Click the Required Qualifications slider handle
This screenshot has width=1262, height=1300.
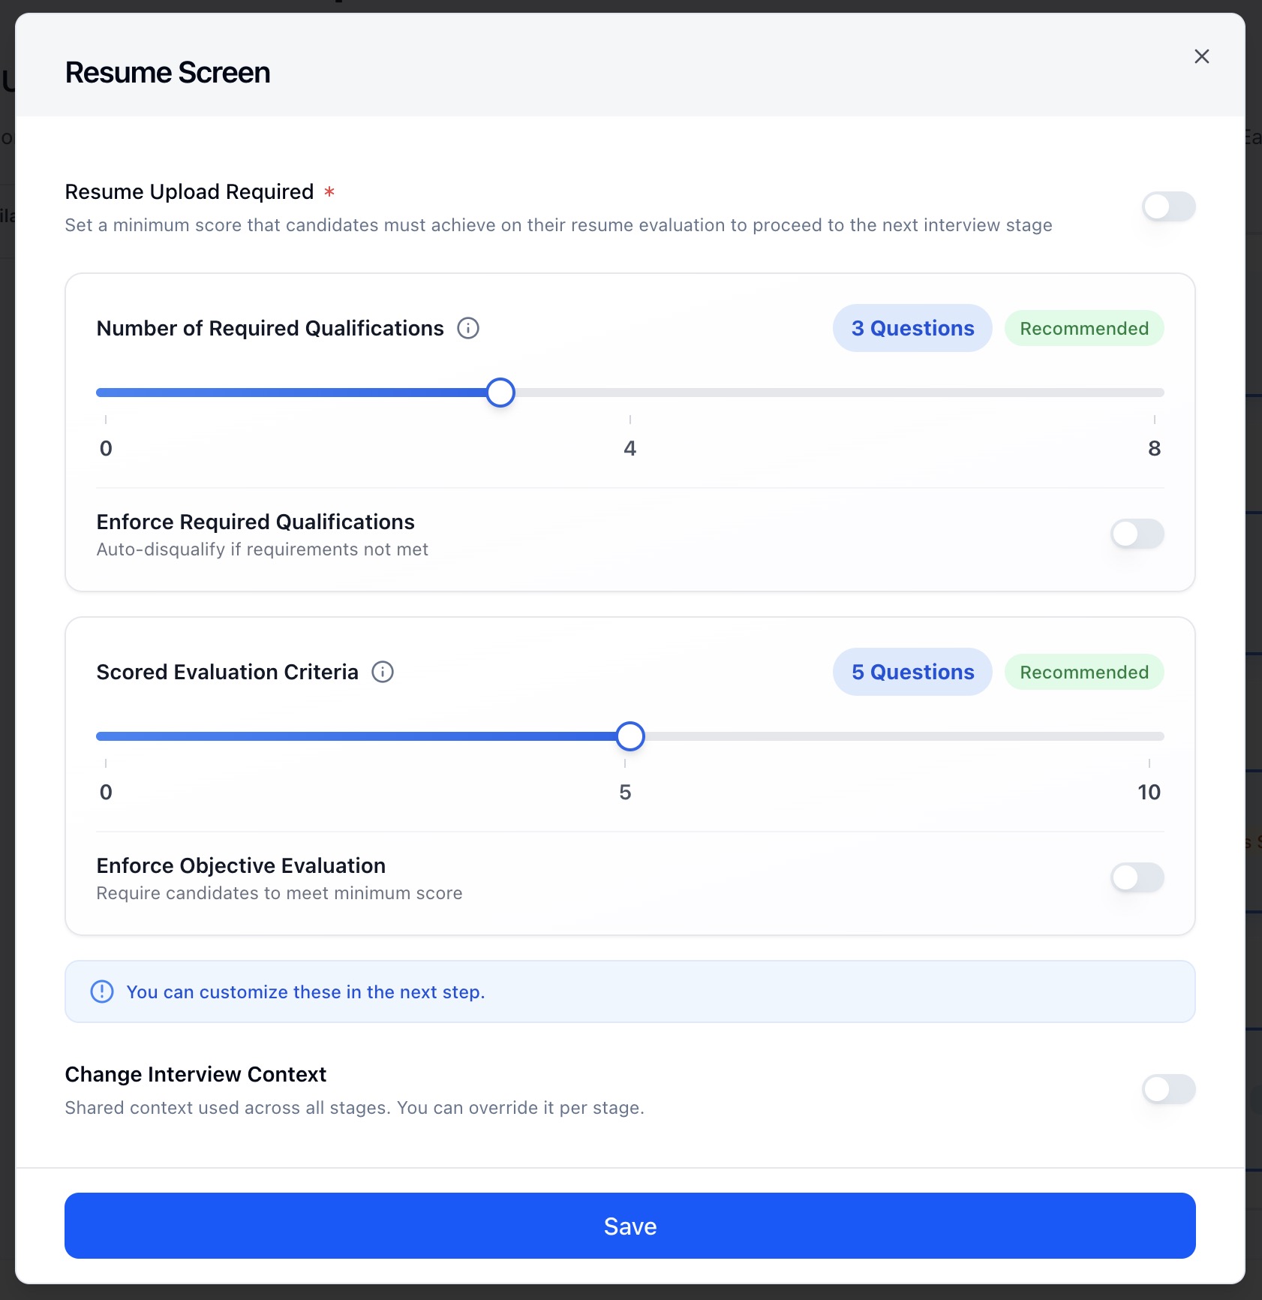point(500,393)
